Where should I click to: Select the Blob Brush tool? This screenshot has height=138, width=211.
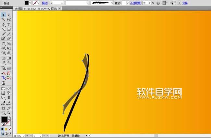click(x=3, y=38)
